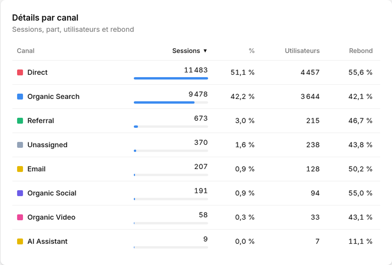Sort by the Utilisateurs column header
The height and width of the screenshot is (265, 392).
click(302, 51)
